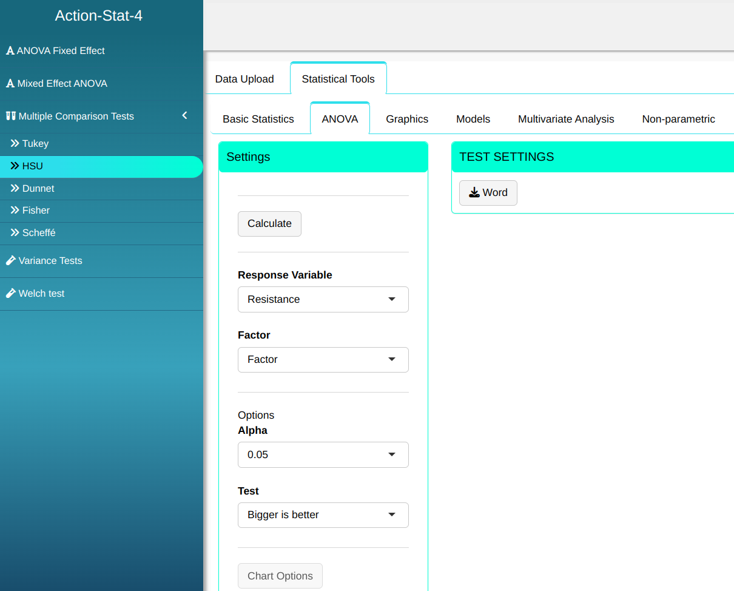Go to the Non-parametric tab
The height and width of the screenshot is (591, 734).
tap(678, 120)
